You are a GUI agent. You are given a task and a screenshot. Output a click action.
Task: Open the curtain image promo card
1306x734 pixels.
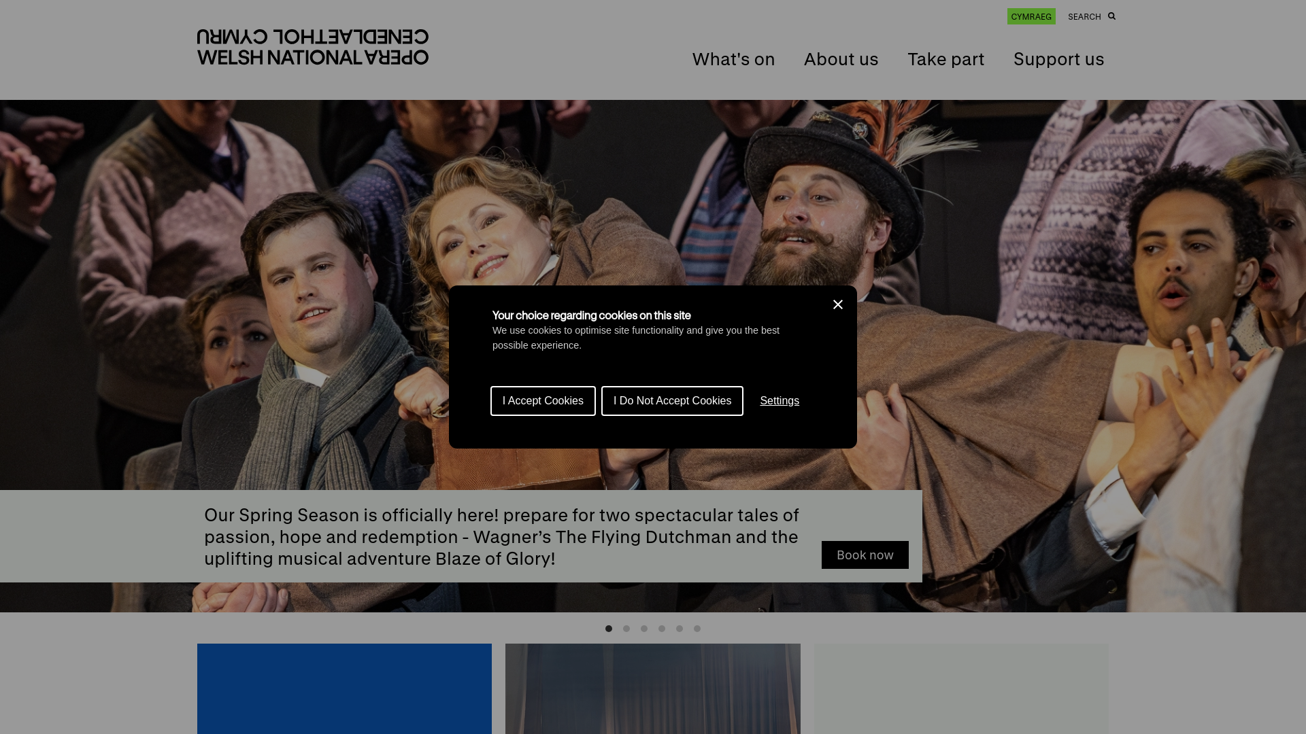(x=653, y=688)
